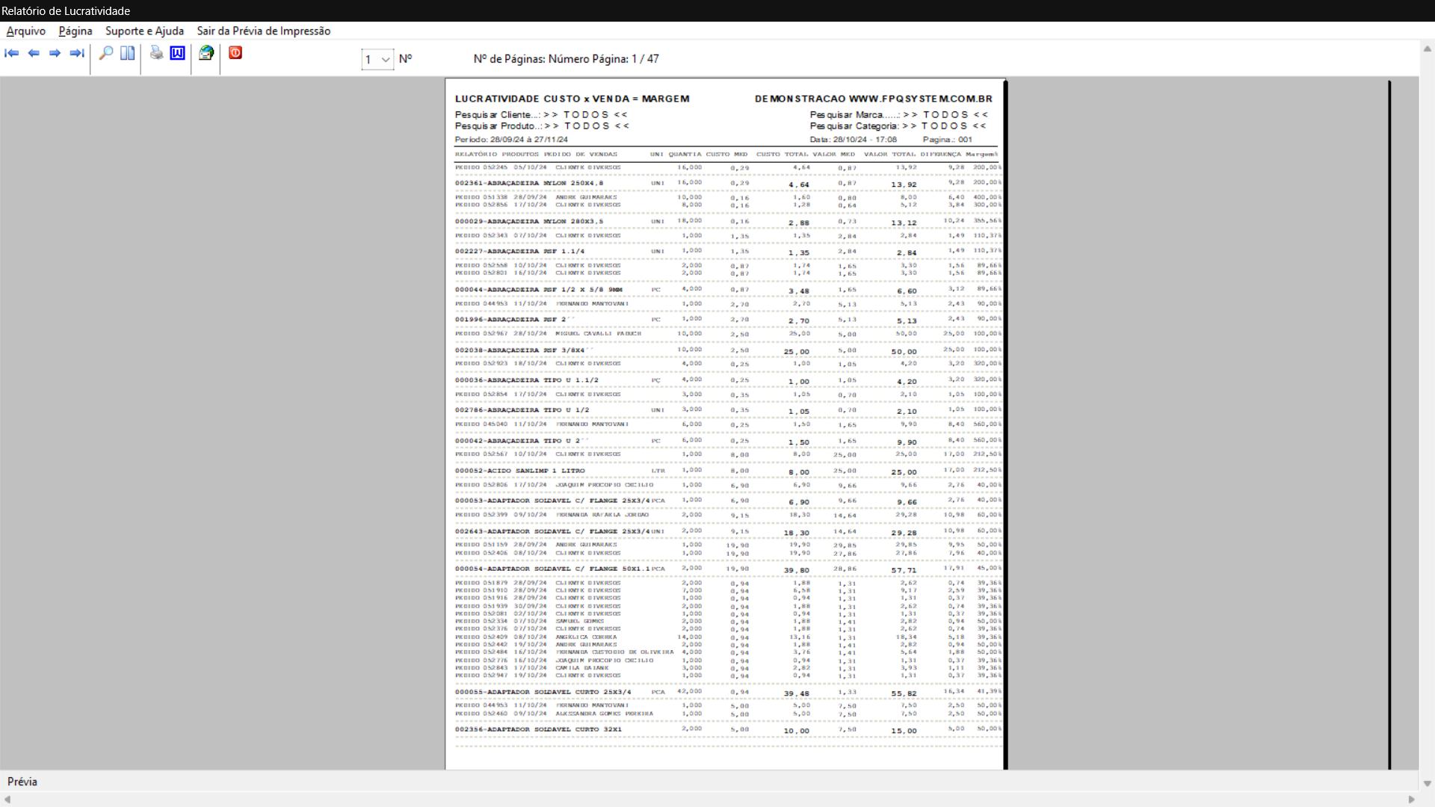Click product row 002227-ABRAÇADEIRA RSF 1.1/4
The height and width of the screenshot is (807, 1435).
pyautogui.click(x=728, y=252)
